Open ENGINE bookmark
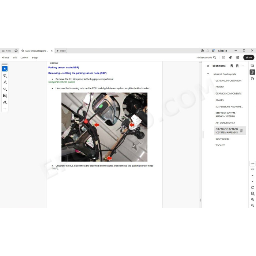 tap(219, 87)
